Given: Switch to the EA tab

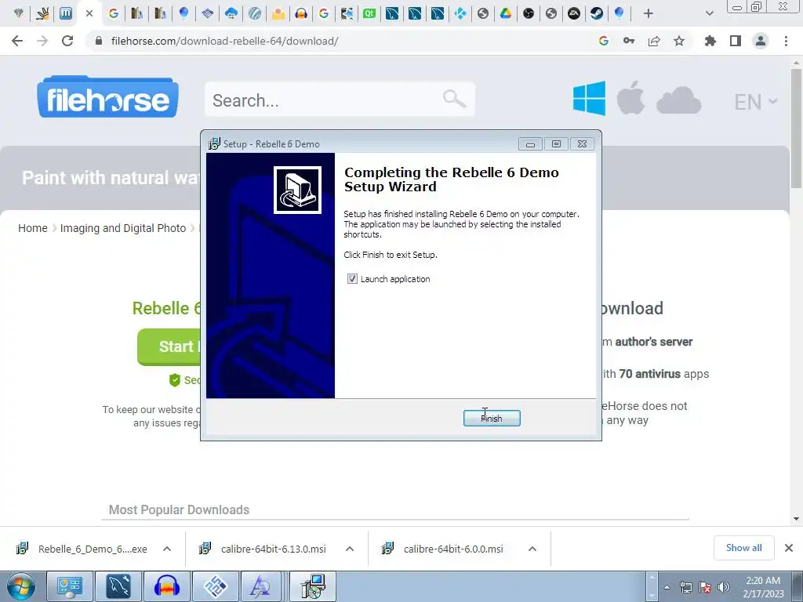Looking at the screenshot, I should tap(574, 14).
